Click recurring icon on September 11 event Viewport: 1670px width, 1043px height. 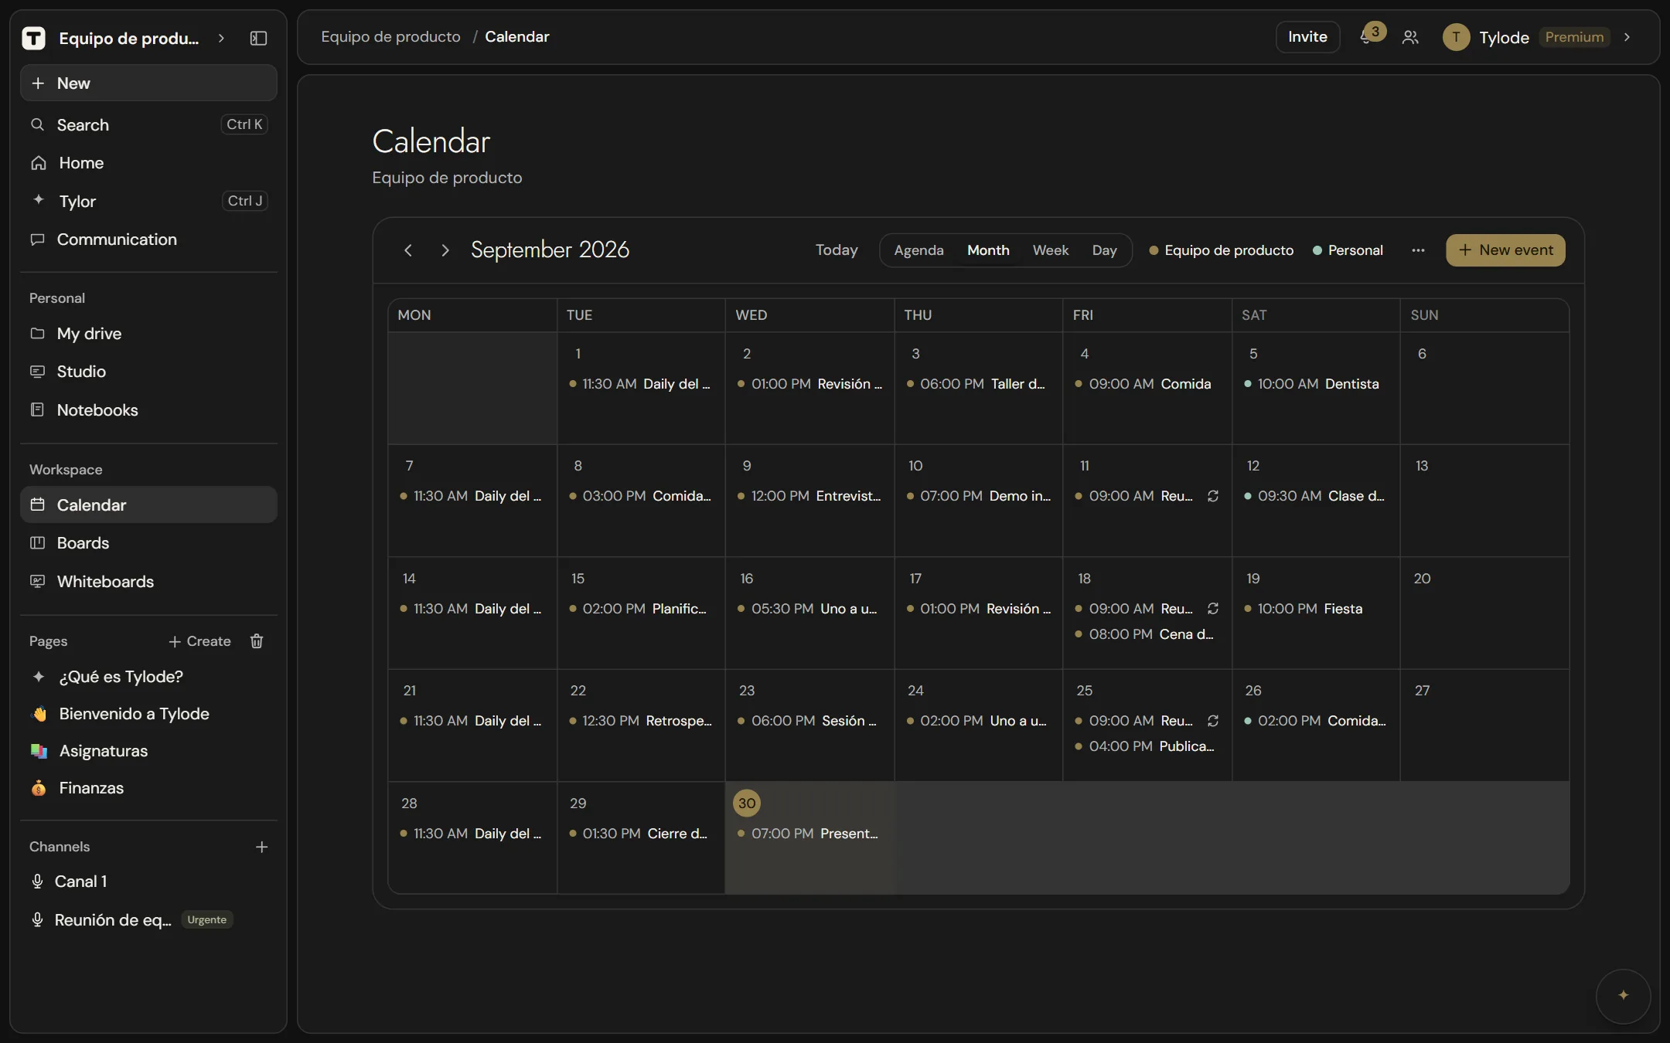[1213, 496]
